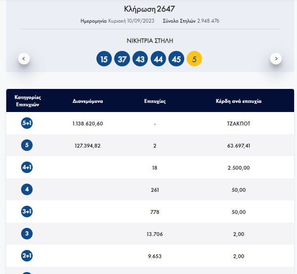This screenshot has height=274, width=297.
Task: Click the 5+1 category badge
Action: (27, 124)
